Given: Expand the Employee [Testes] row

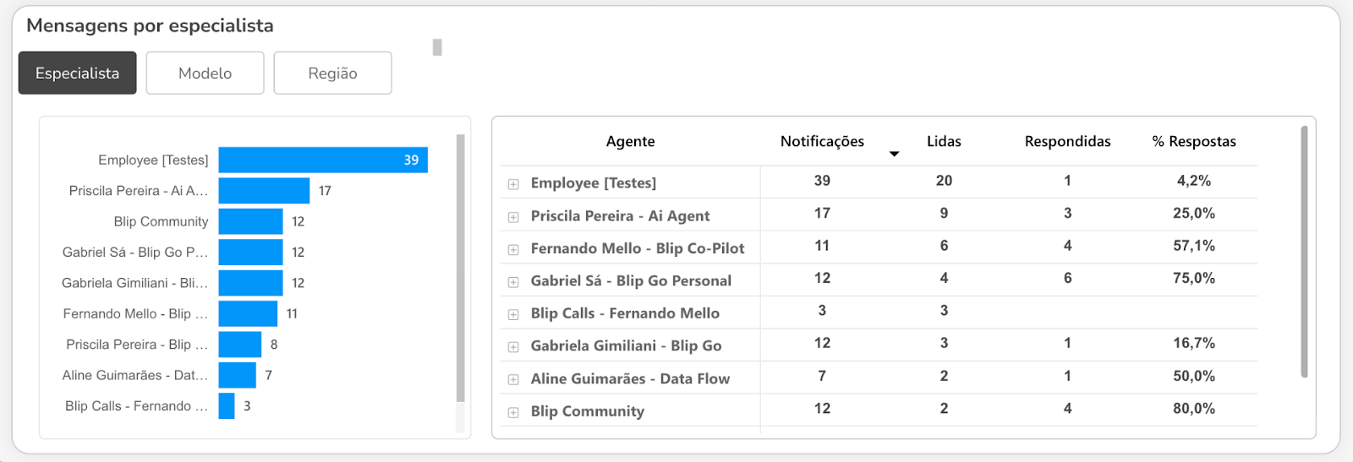Looking at the screenshot, I should pyautogui.click(x=513, y=184).
